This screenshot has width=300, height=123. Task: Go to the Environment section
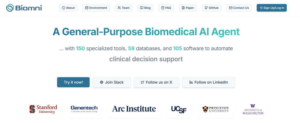pyautogui.click(x=96, y=8)
